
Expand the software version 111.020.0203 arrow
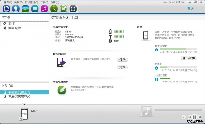pos(85,90)
